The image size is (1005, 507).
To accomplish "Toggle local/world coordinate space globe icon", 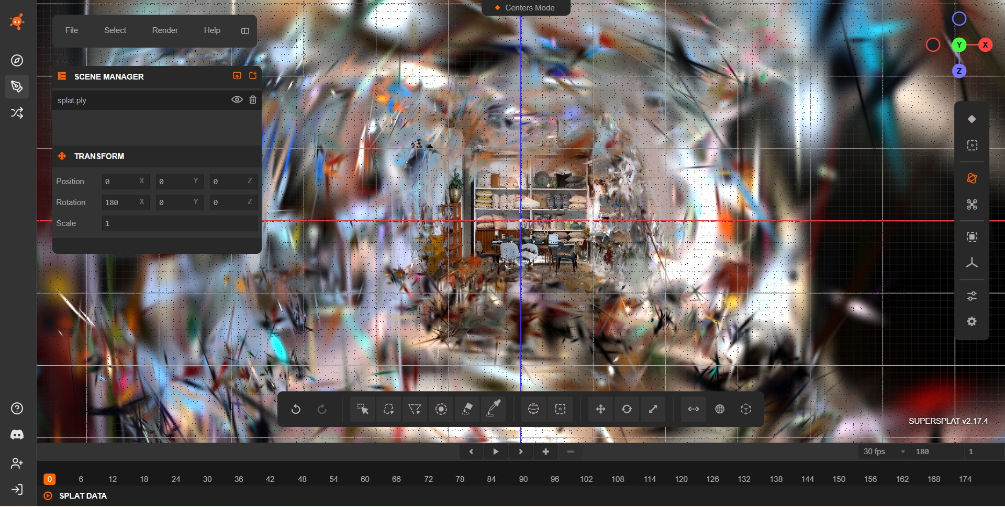I will (x=720, y=409).
